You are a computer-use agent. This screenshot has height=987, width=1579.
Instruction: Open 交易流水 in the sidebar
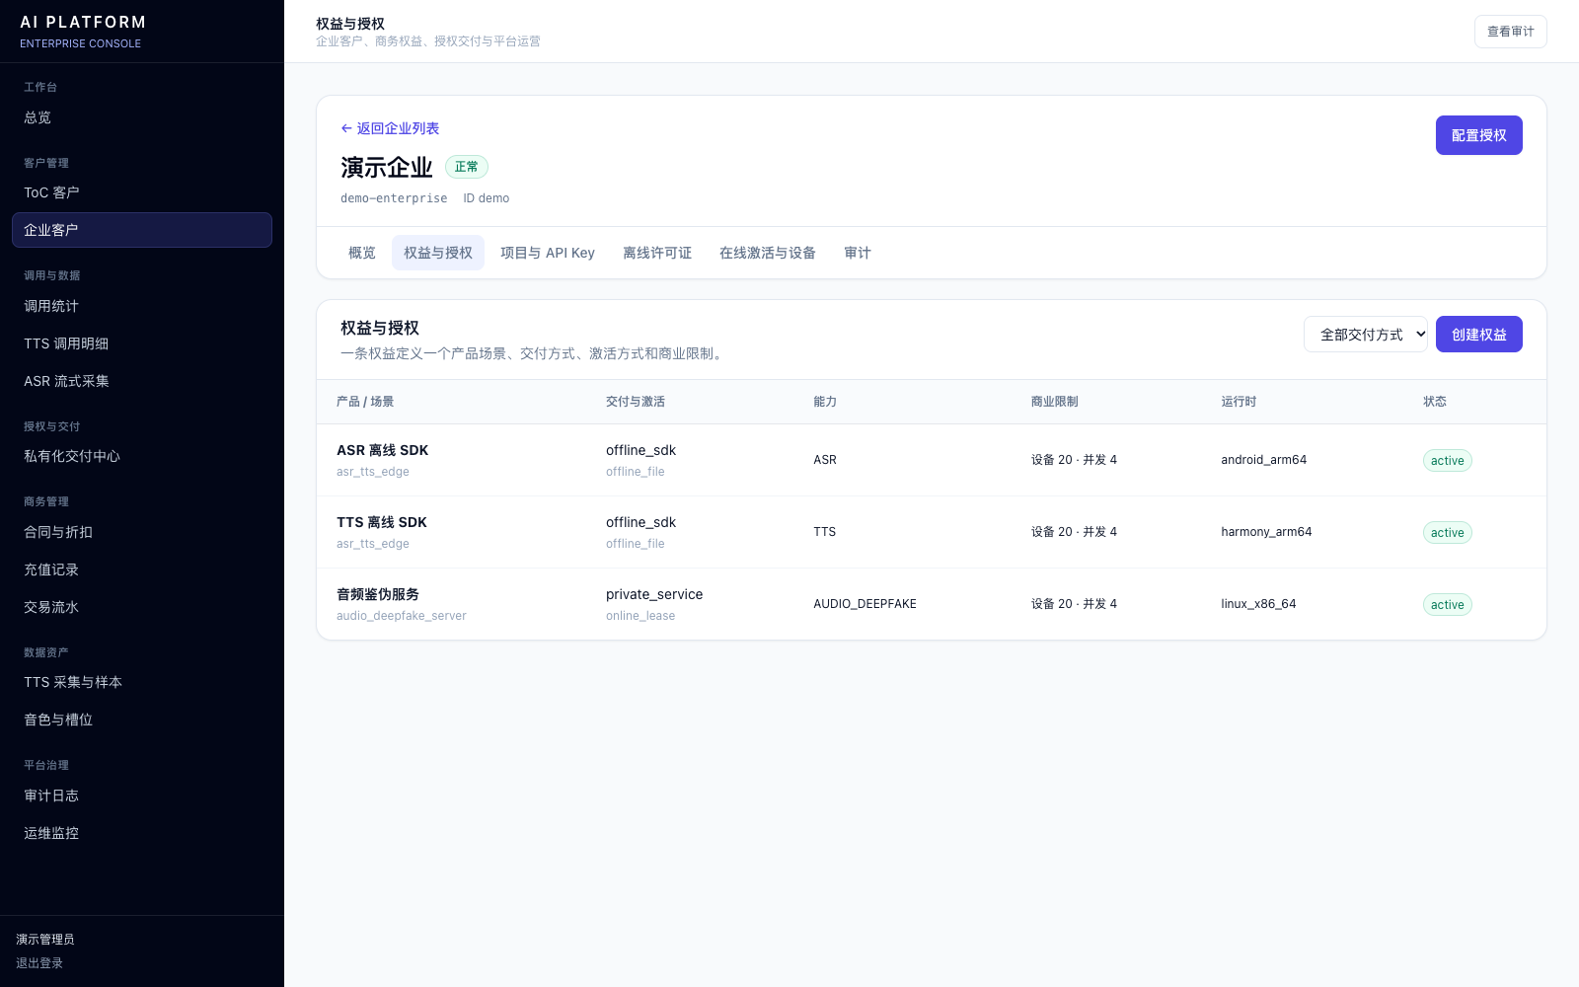[x=142, y=607]
